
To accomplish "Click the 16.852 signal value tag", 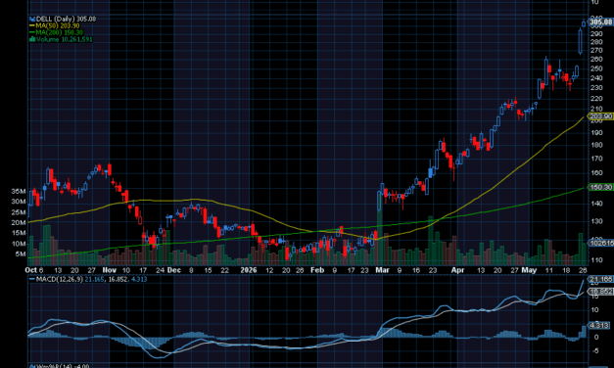I will click(601, 292).
